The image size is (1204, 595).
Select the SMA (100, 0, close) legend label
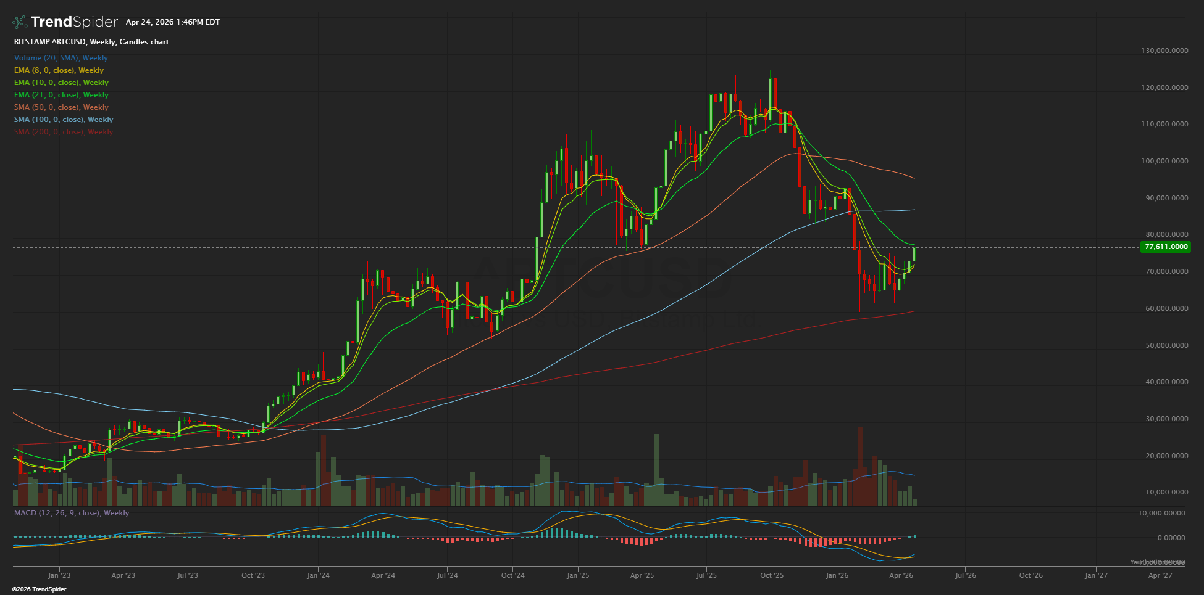(x=64, y=120)
